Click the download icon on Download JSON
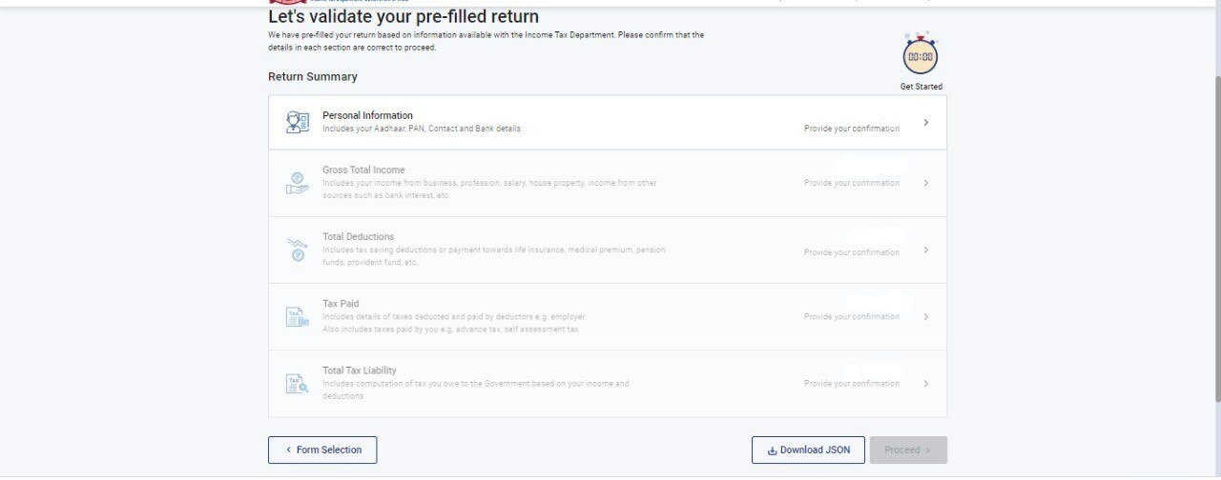The width and height of the screenshot is (1221, 480). (x=772, y=450)
